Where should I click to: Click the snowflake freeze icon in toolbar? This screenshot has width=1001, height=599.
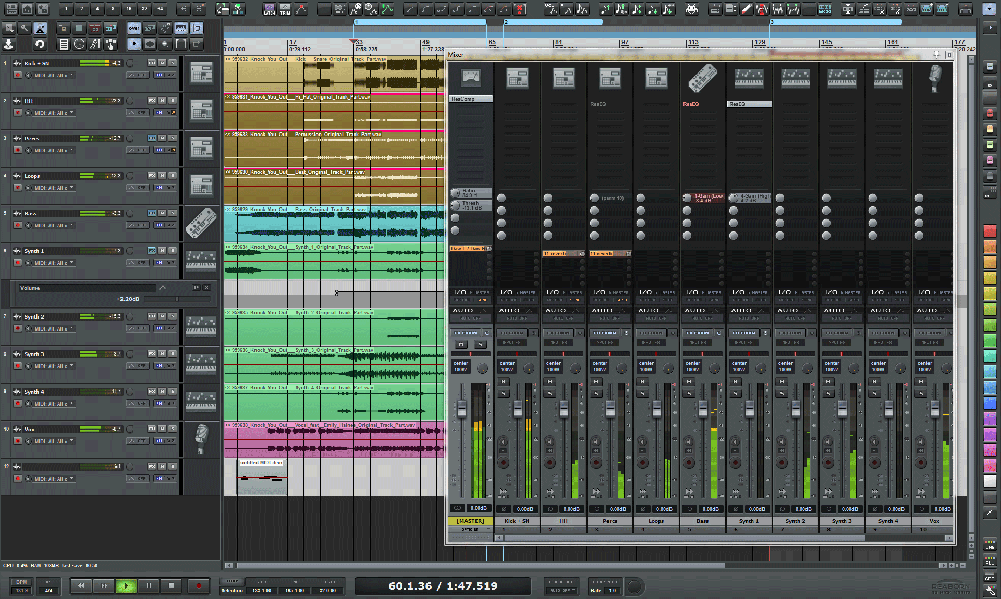[x=184, y=8]
